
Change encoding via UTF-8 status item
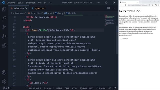[x=59, y=88]
